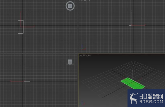Open the 真实 shading label menu
This screenshot has width=165, height=107.
click(x=89, y=55)
